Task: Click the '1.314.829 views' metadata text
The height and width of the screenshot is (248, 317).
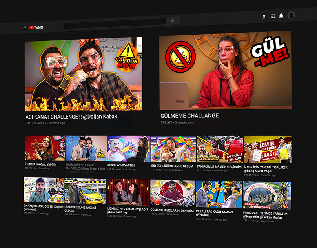Action: pos(160,170)
